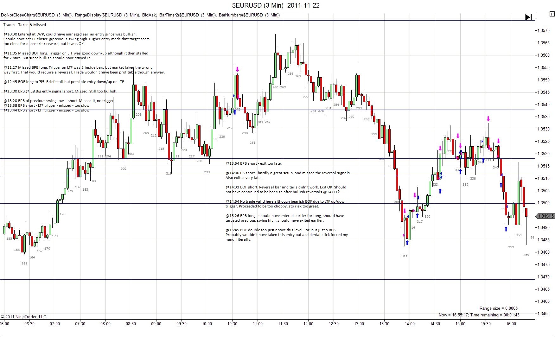Image resolution: width=555 pixels, height=337 pixels.
Task: Click the '@15:45 BOF double top' note
Action: click(x=287, y=235)
